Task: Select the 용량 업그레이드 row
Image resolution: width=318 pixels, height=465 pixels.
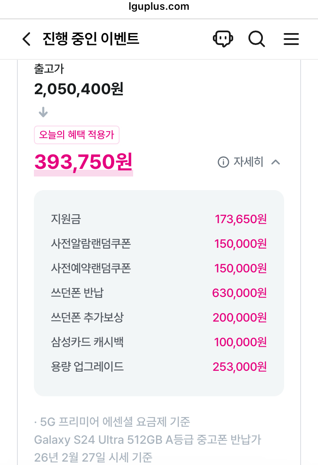Action: click(159, 367)
